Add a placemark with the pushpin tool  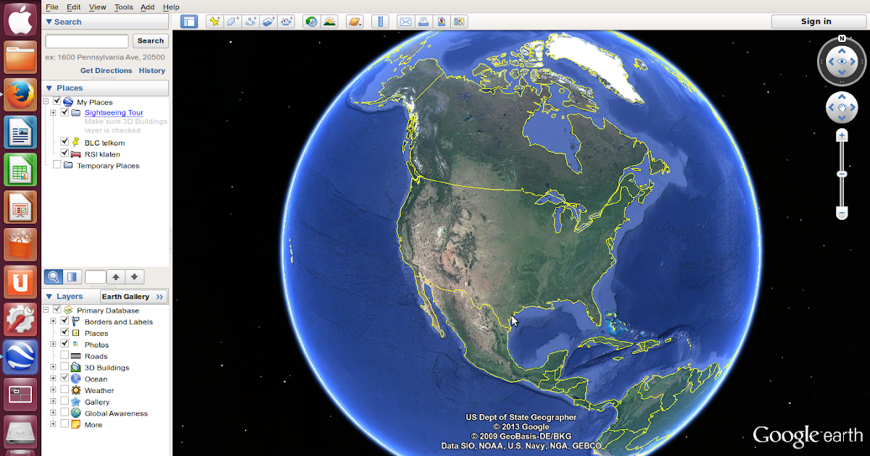pyautogui.click(x=215, y=22)
